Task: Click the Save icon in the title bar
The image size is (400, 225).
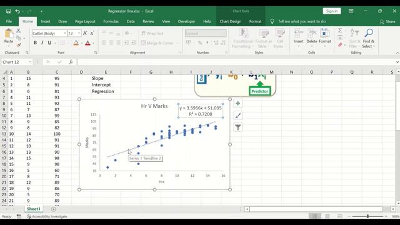Action: 8,11
